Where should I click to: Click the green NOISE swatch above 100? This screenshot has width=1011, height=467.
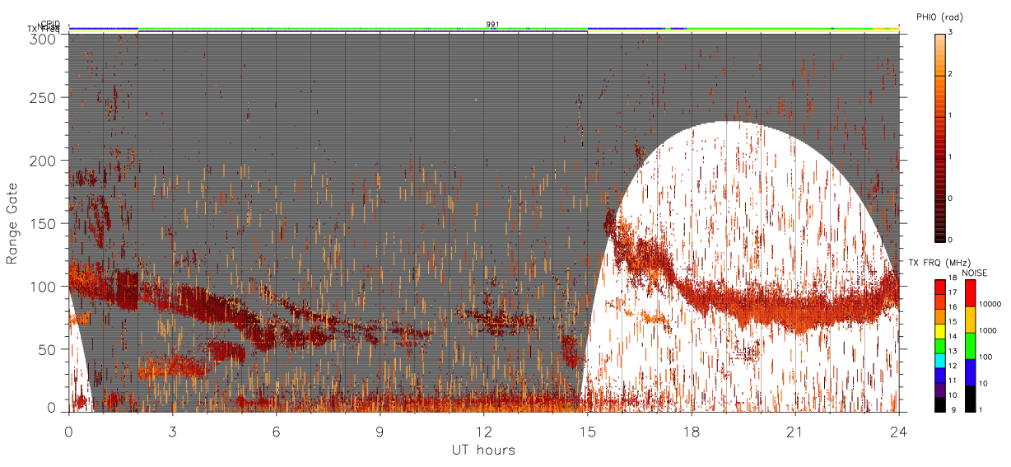(x=970, y=346)
